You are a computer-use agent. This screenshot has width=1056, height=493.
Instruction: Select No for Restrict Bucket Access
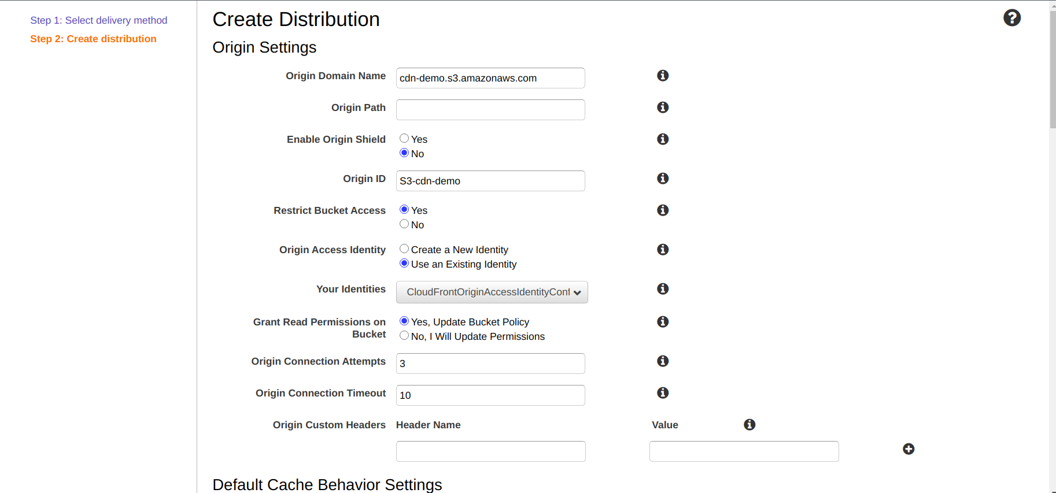tap(404, 224)
